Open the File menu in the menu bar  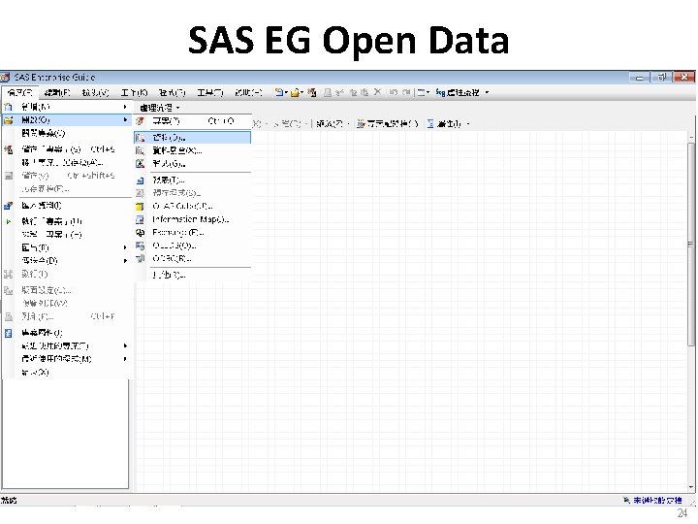coord(20,93)
